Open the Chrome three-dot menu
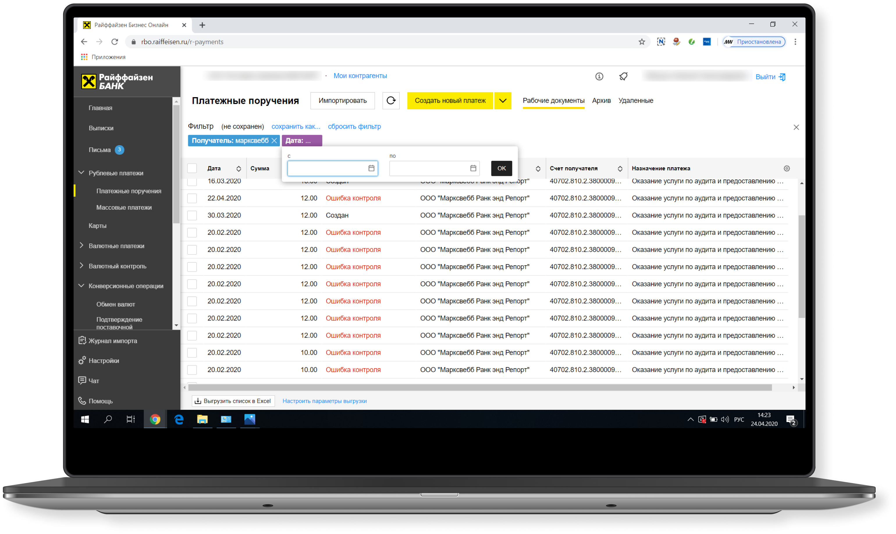896x534 pixels. point(795,42)
